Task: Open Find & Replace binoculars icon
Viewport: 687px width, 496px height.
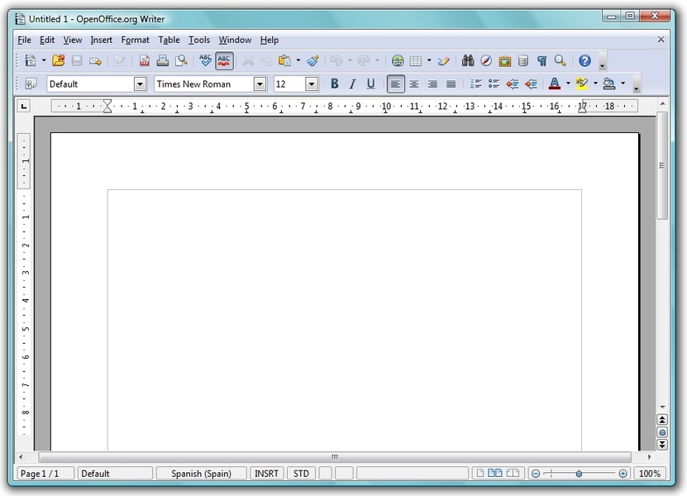Action: [x=468, y=60]
